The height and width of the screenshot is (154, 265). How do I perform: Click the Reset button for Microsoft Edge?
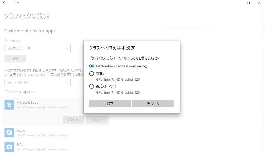tap(97, 120)
